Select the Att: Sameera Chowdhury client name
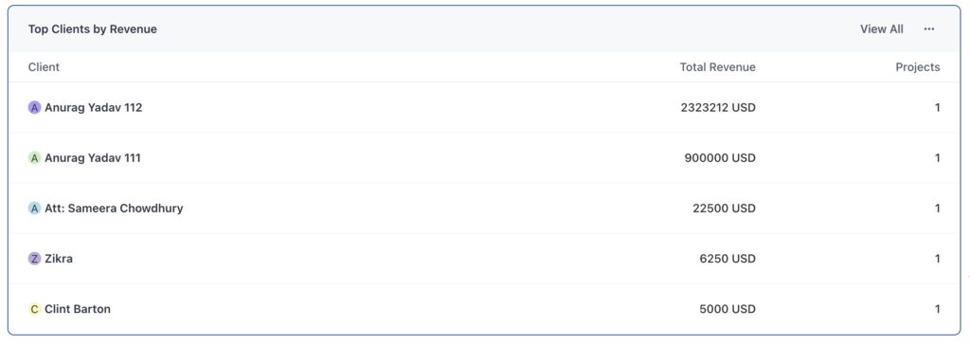Viewport: 970px width, 346px height. coord(114,209)
